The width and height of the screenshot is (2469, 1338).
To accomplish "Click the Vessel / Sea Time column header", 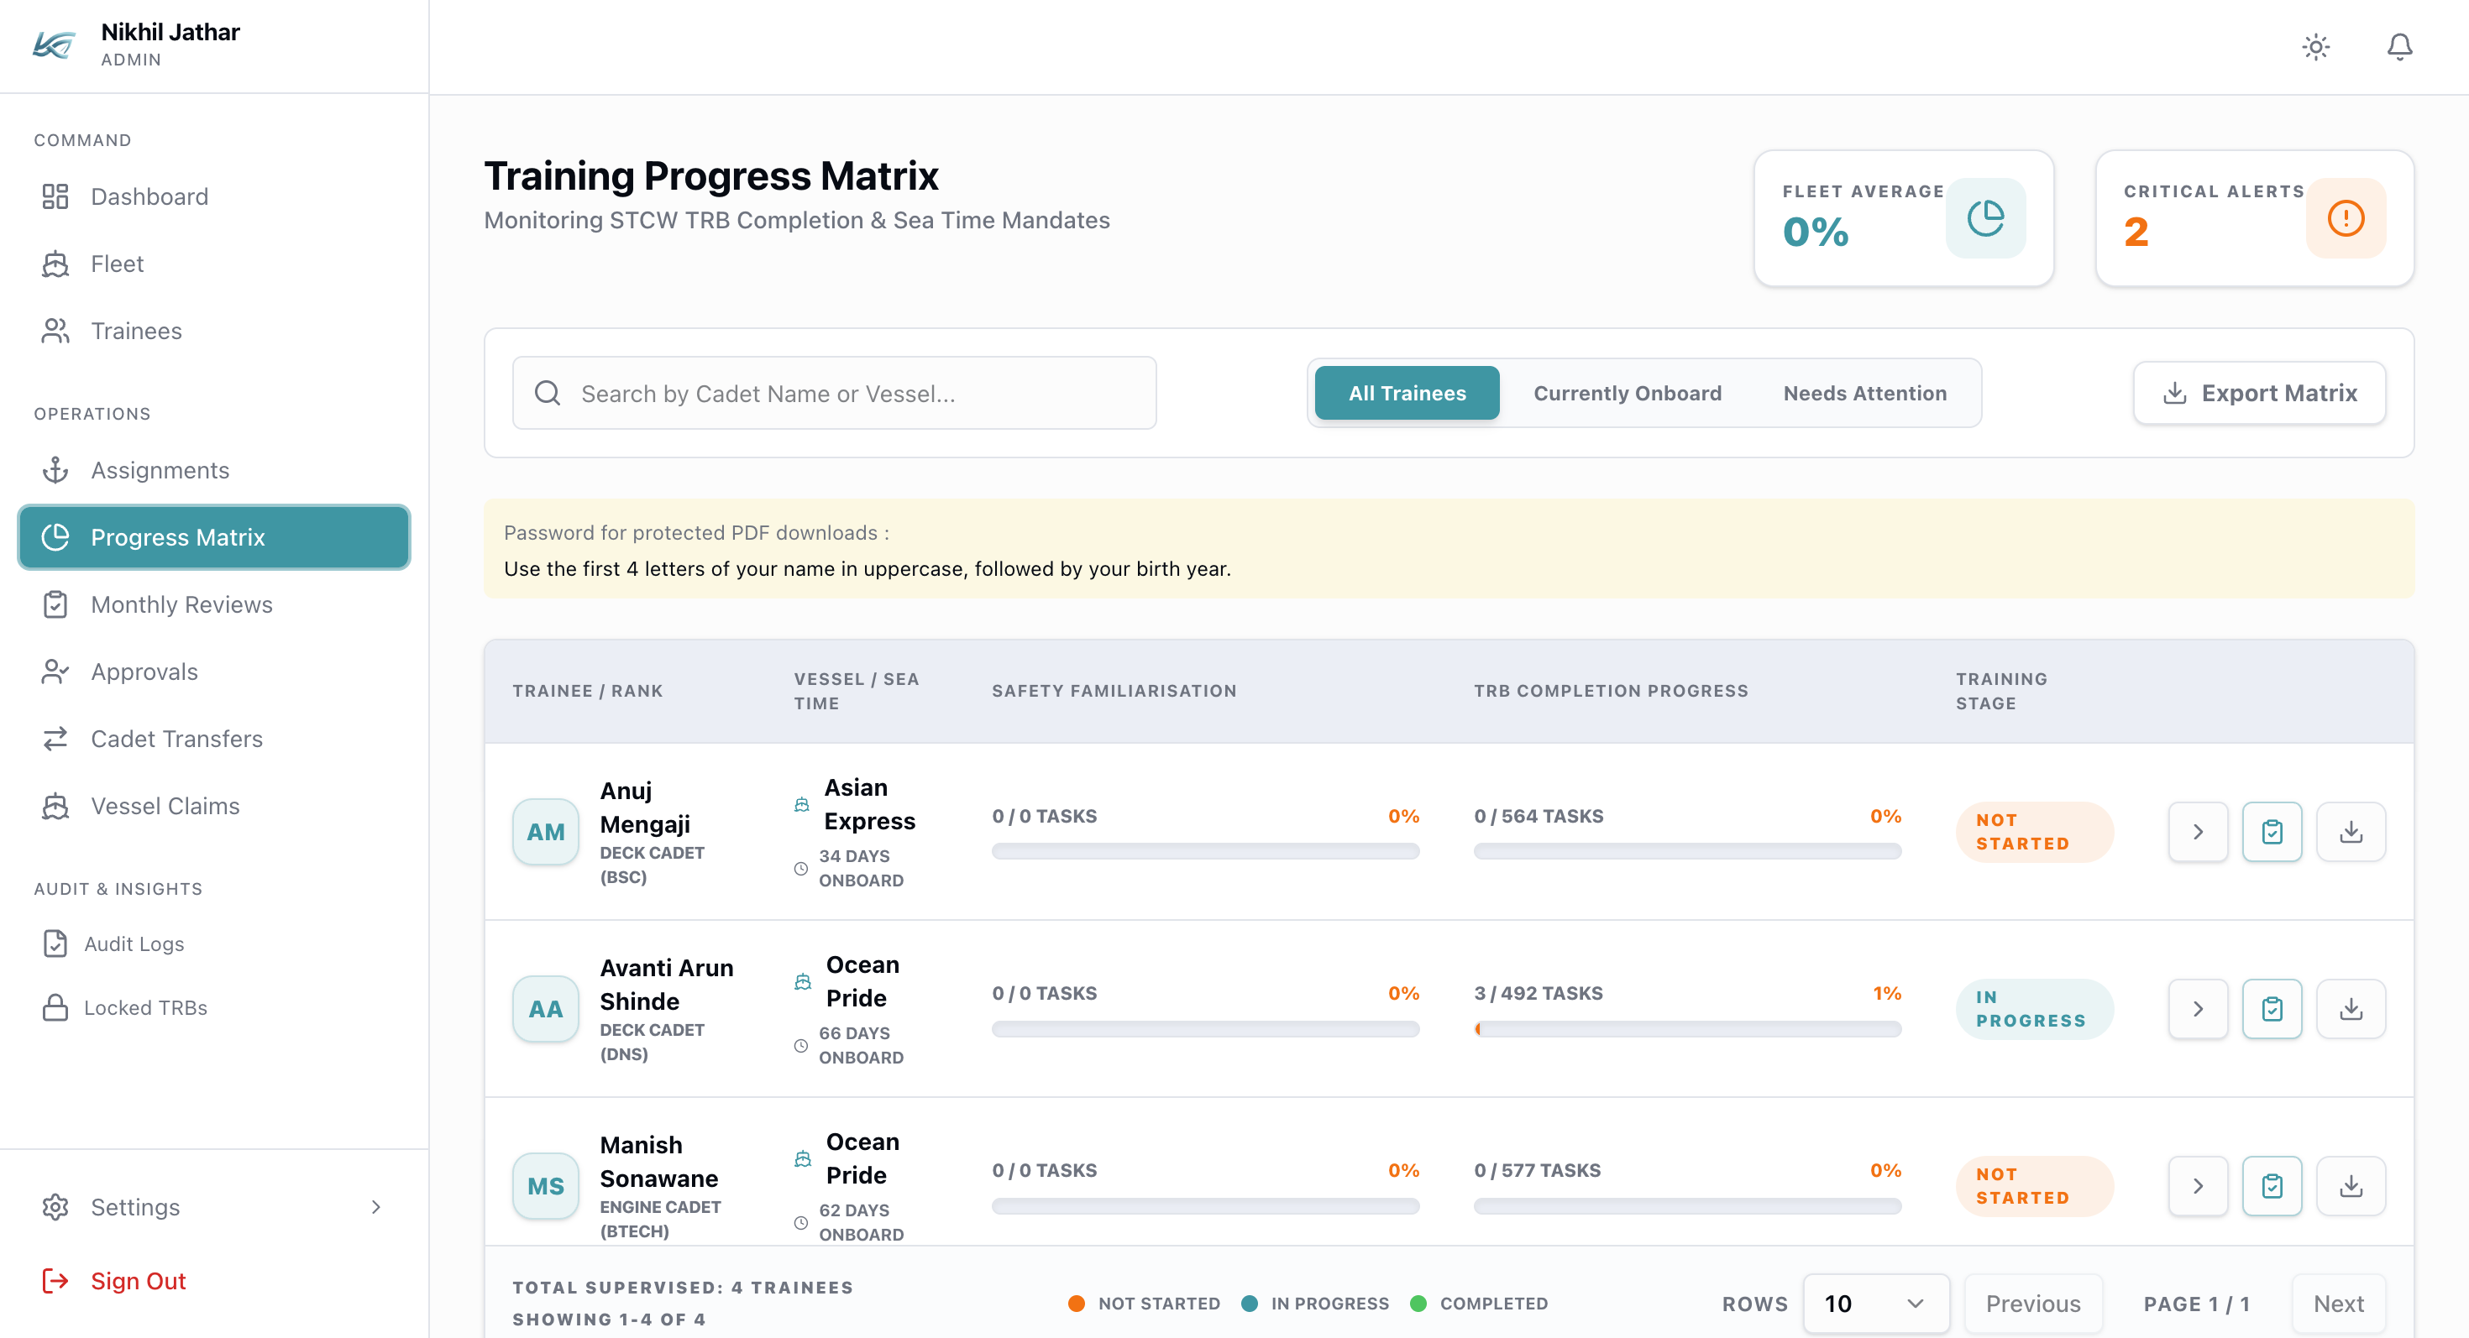I will (856, 691).
